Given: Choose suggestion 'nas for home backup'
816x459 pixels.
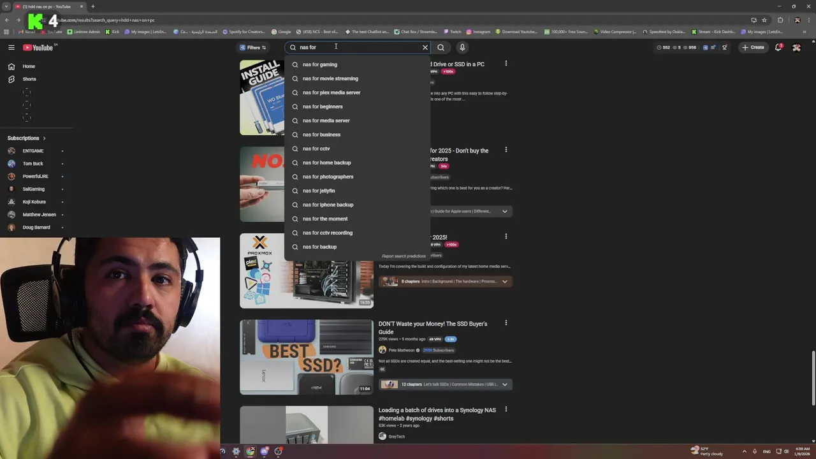Looking at the screenshot, I should pos(357,163).
